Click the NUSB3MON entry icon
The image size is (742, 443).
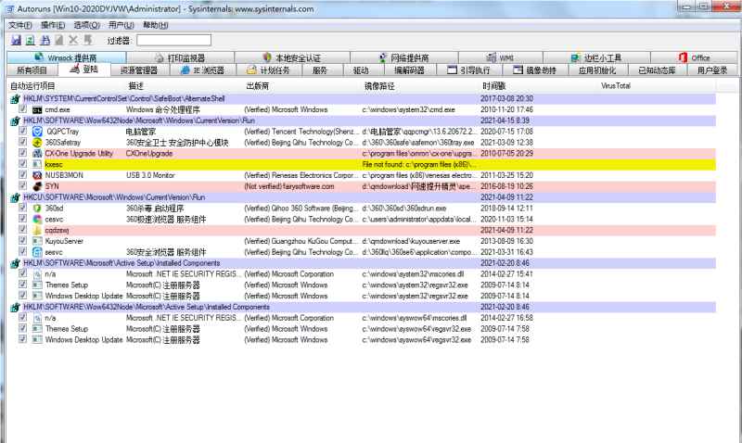point(37,175)
